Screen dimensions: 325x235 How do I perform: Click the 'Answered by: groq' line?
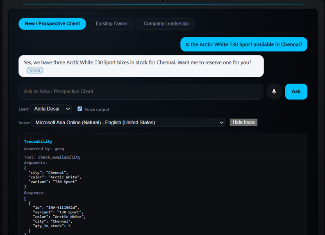tap(44, 149)
